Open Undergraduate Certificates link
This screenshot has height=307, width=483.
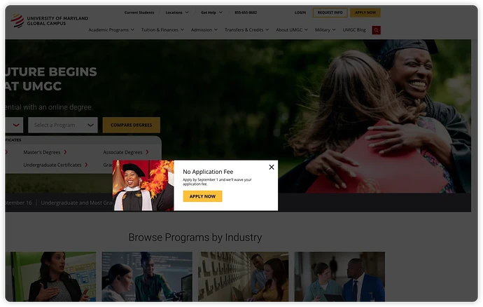[x=52, y=165]
